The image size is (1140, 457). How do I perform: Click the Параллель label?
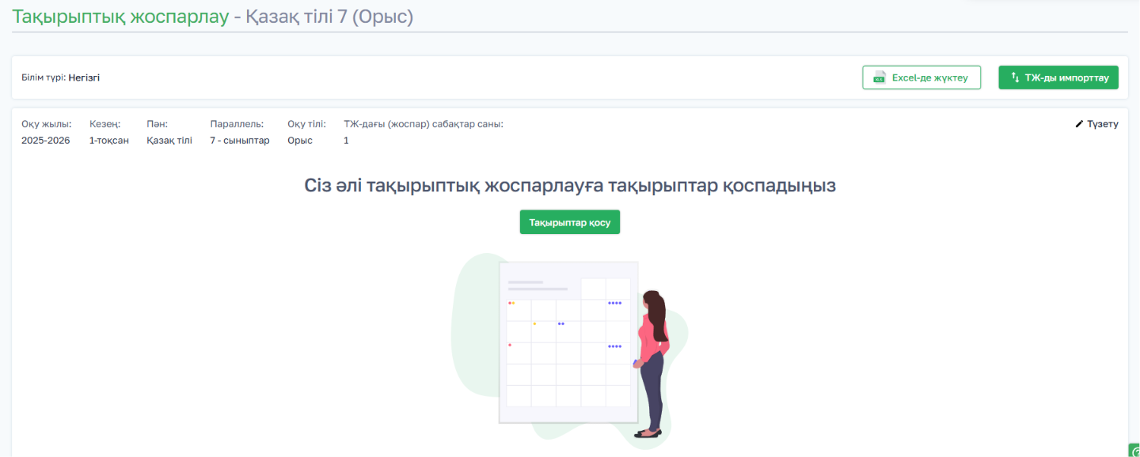[237, 124]
